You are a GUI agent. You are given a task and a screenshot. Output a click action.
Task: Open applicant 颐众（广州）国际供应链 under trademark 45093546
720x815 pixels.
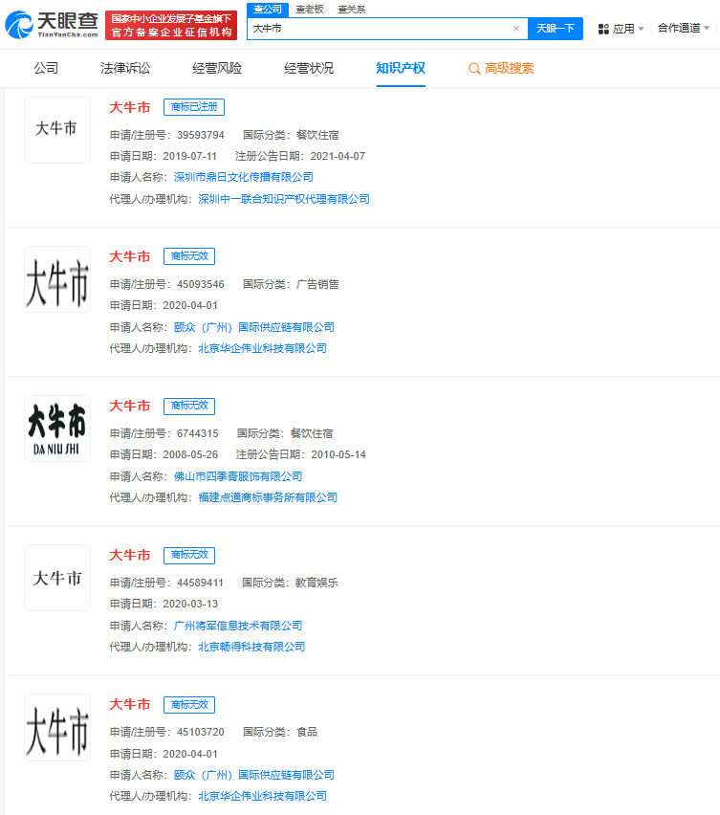[x=254, y=327]
